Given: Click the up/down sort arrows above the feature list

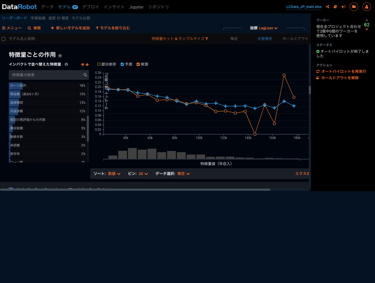Looking at the screenshot, I should [85, 64].
